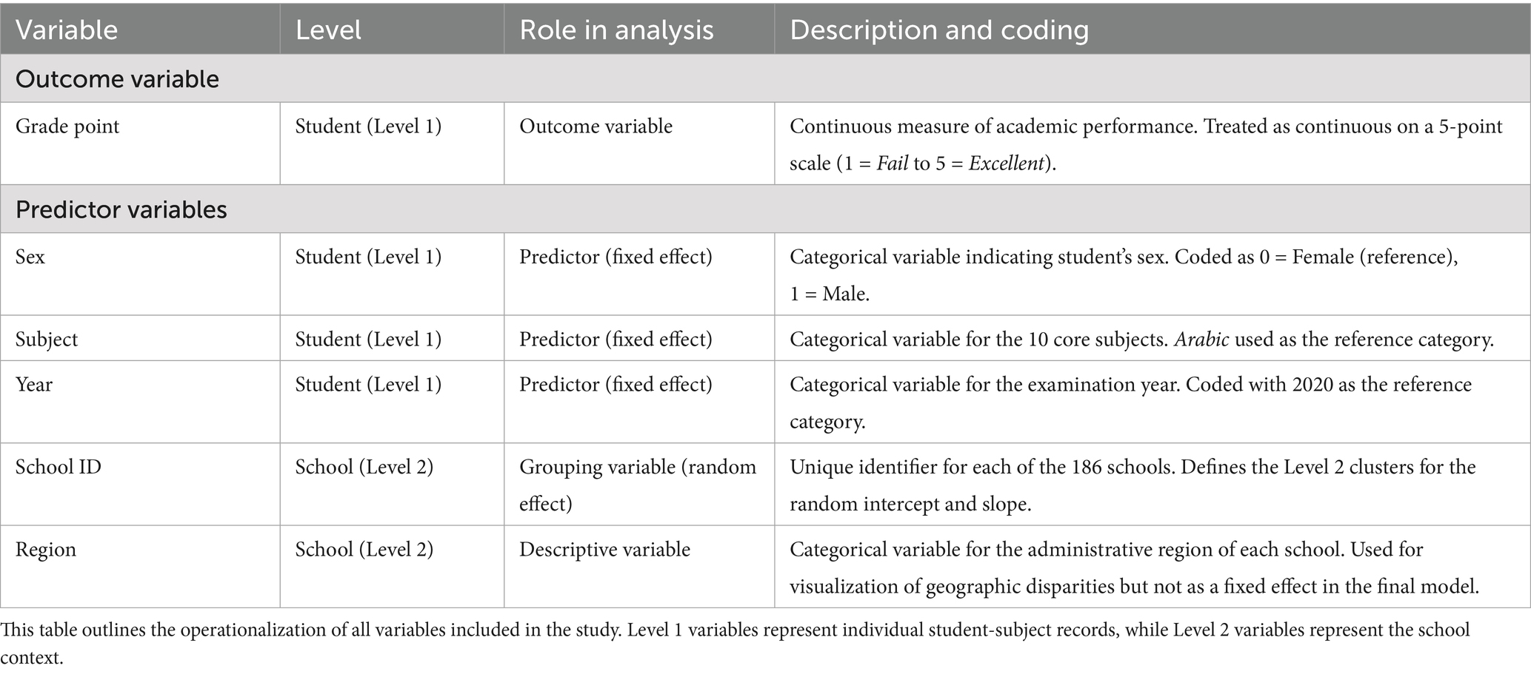Viewport: 1531px width, 674px height.
Task: Click the 5-point scale grade description
Action: (1145, 144)
